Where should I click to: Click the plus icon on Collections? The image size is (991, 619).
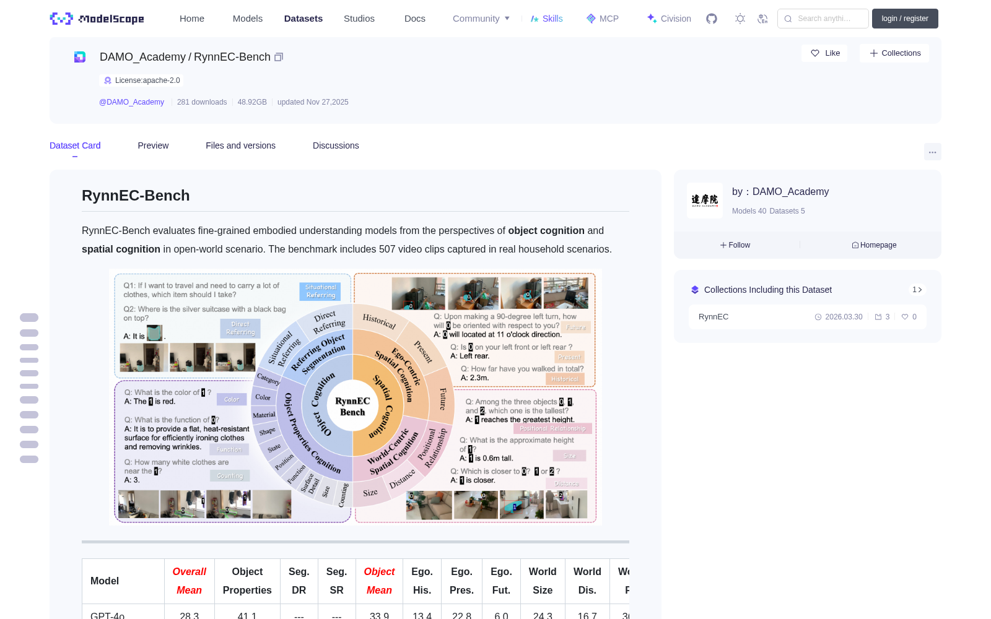[x=874, y=53]
